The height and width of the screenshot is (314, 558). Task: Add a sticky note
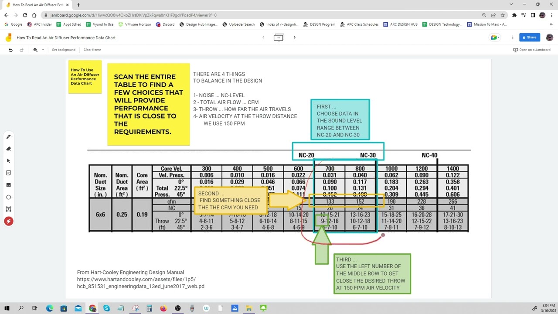tap(8, 173)
